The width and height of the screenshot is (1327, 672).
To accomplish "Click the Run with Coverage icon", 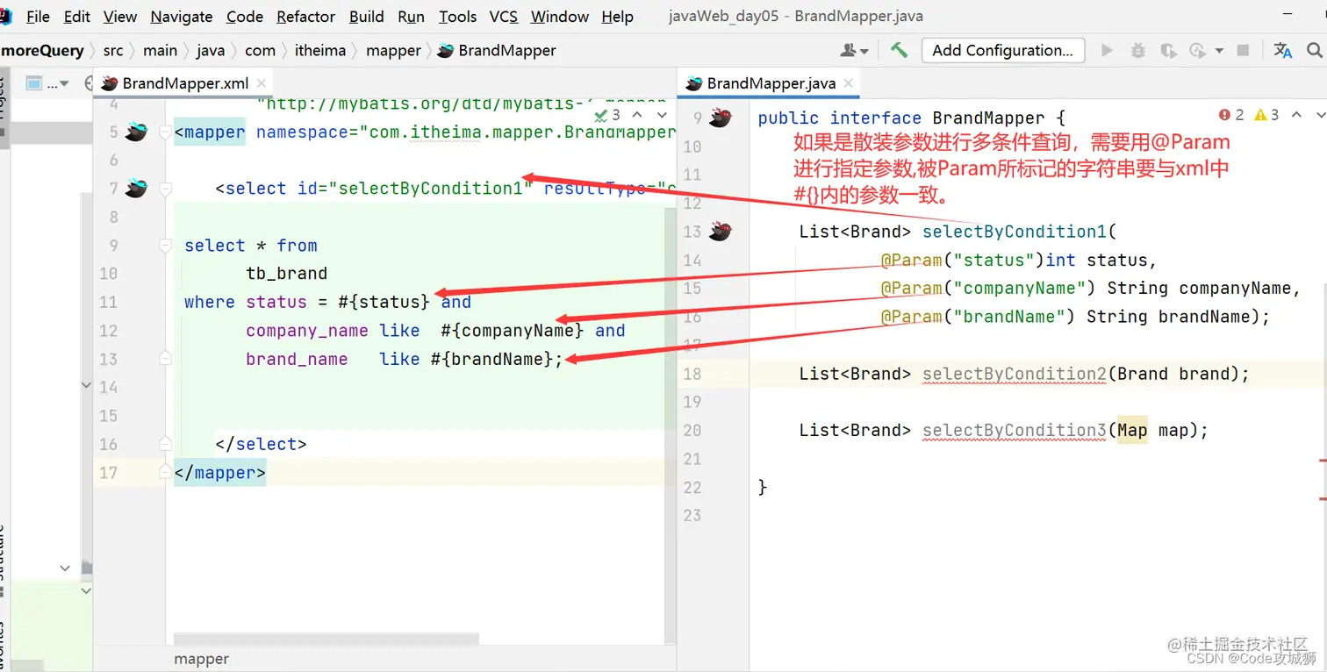I will pyautogui.click(x=1168, y=50).
